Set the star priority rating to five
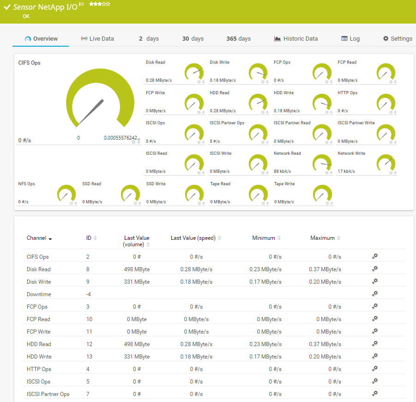Image resolution: width=416 pixels, height=402 pixels. [108, 4]
